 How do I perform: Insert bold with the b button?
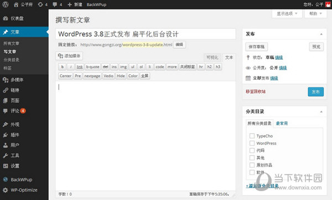point(62,67)
